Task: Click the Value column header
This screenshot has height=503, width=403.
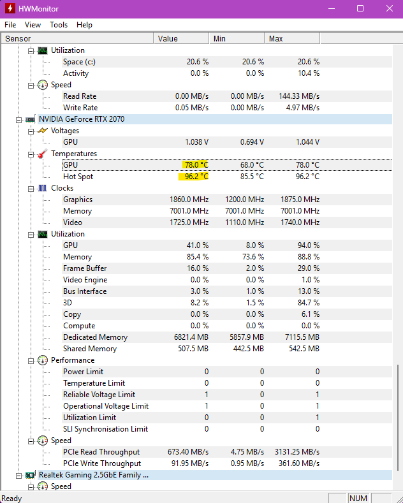Action: pos(181,38)
